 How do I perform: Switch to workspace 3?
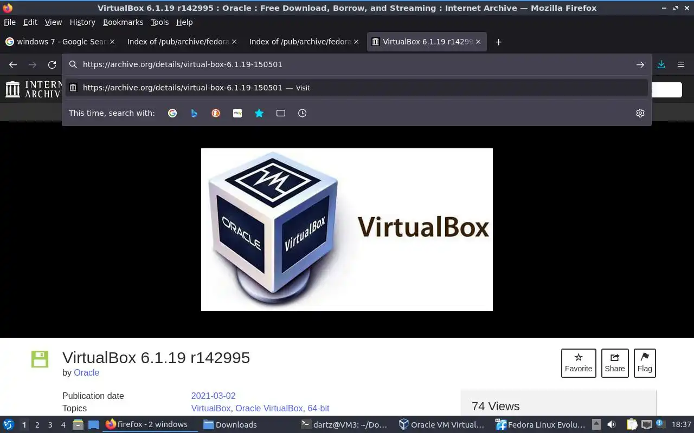50,425
